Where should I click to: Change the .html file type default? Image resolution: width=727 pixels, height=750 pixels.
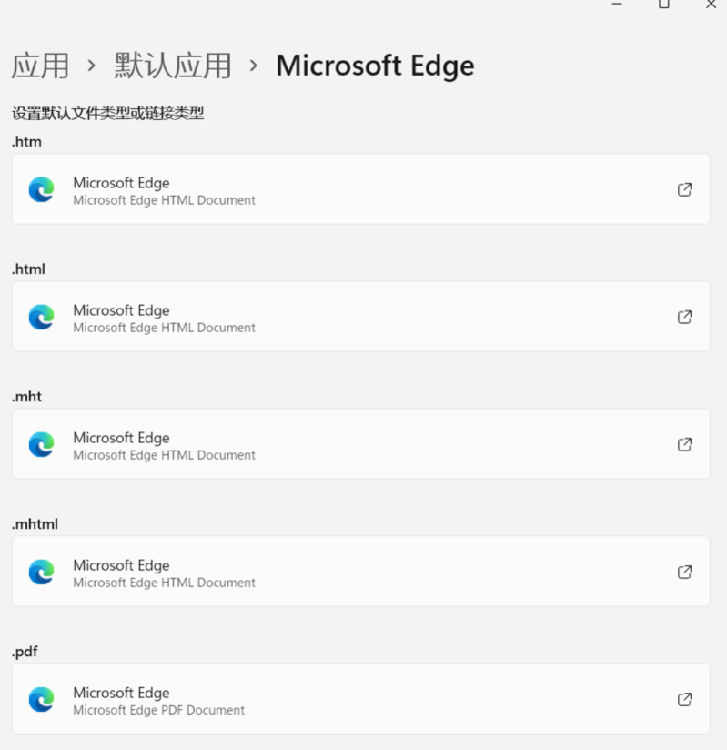[x=360, y=317]
